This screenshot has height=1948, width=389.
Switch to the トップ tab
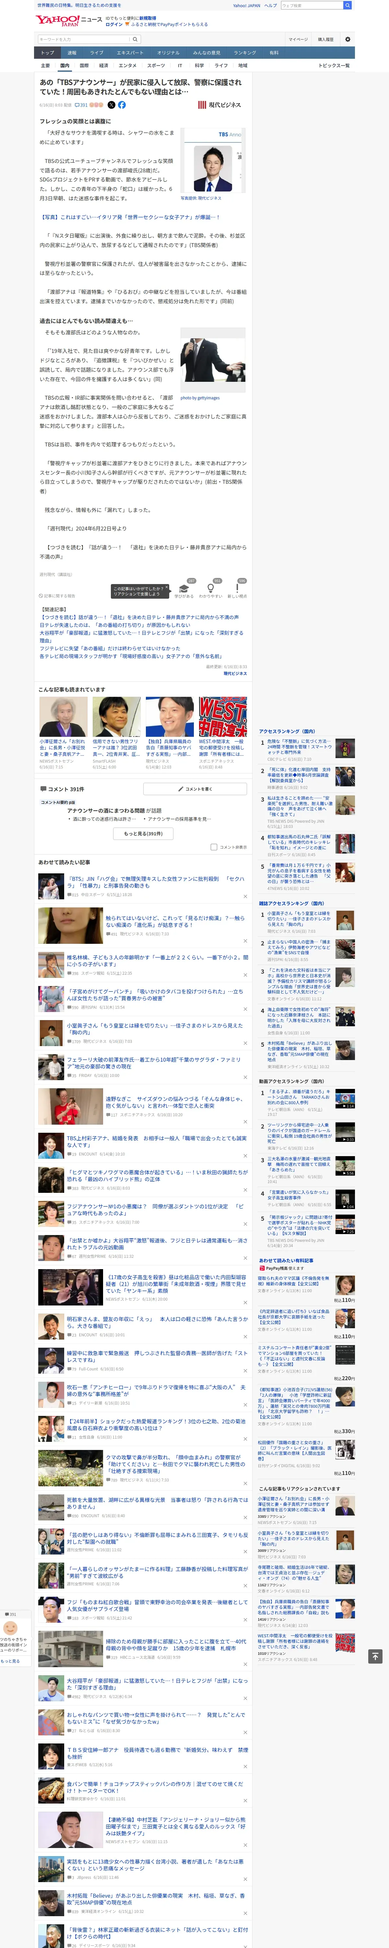pyautogui.click(x=48, y=53)
